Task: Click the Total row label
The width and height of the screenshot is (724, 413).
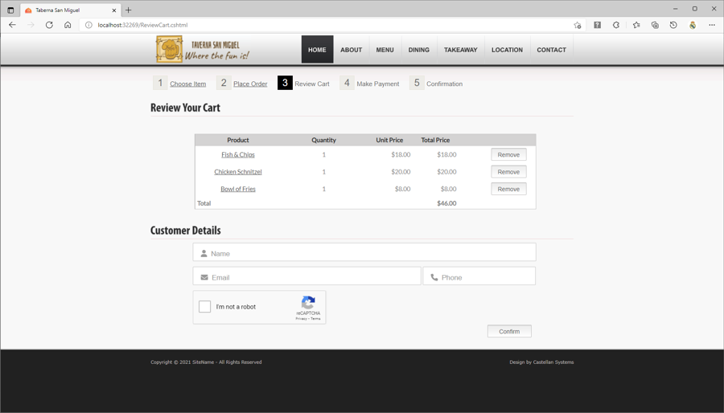Action: click(204, 203)
